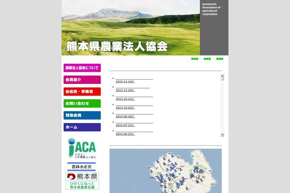Open the 会員紹介 magenta menu button

click(82, 80)
